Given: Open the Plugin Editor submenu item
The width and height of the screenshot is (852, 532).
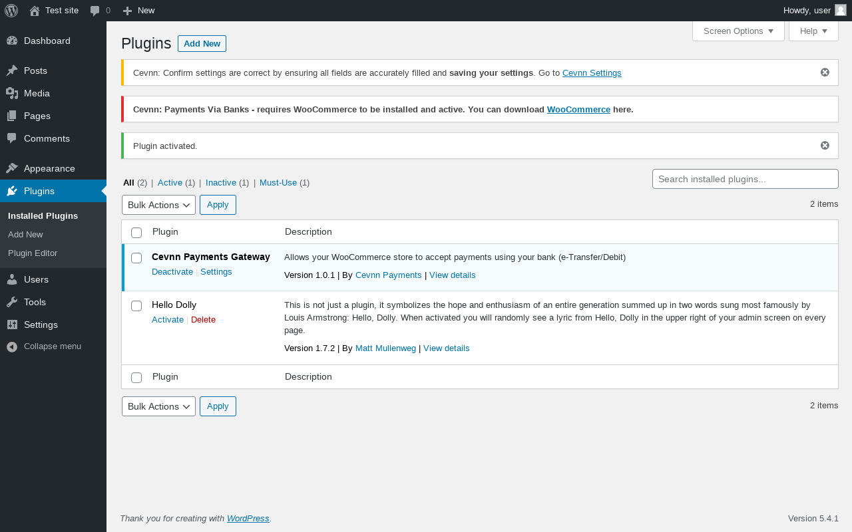Looking at the screenshot, I should pos(33,253).
